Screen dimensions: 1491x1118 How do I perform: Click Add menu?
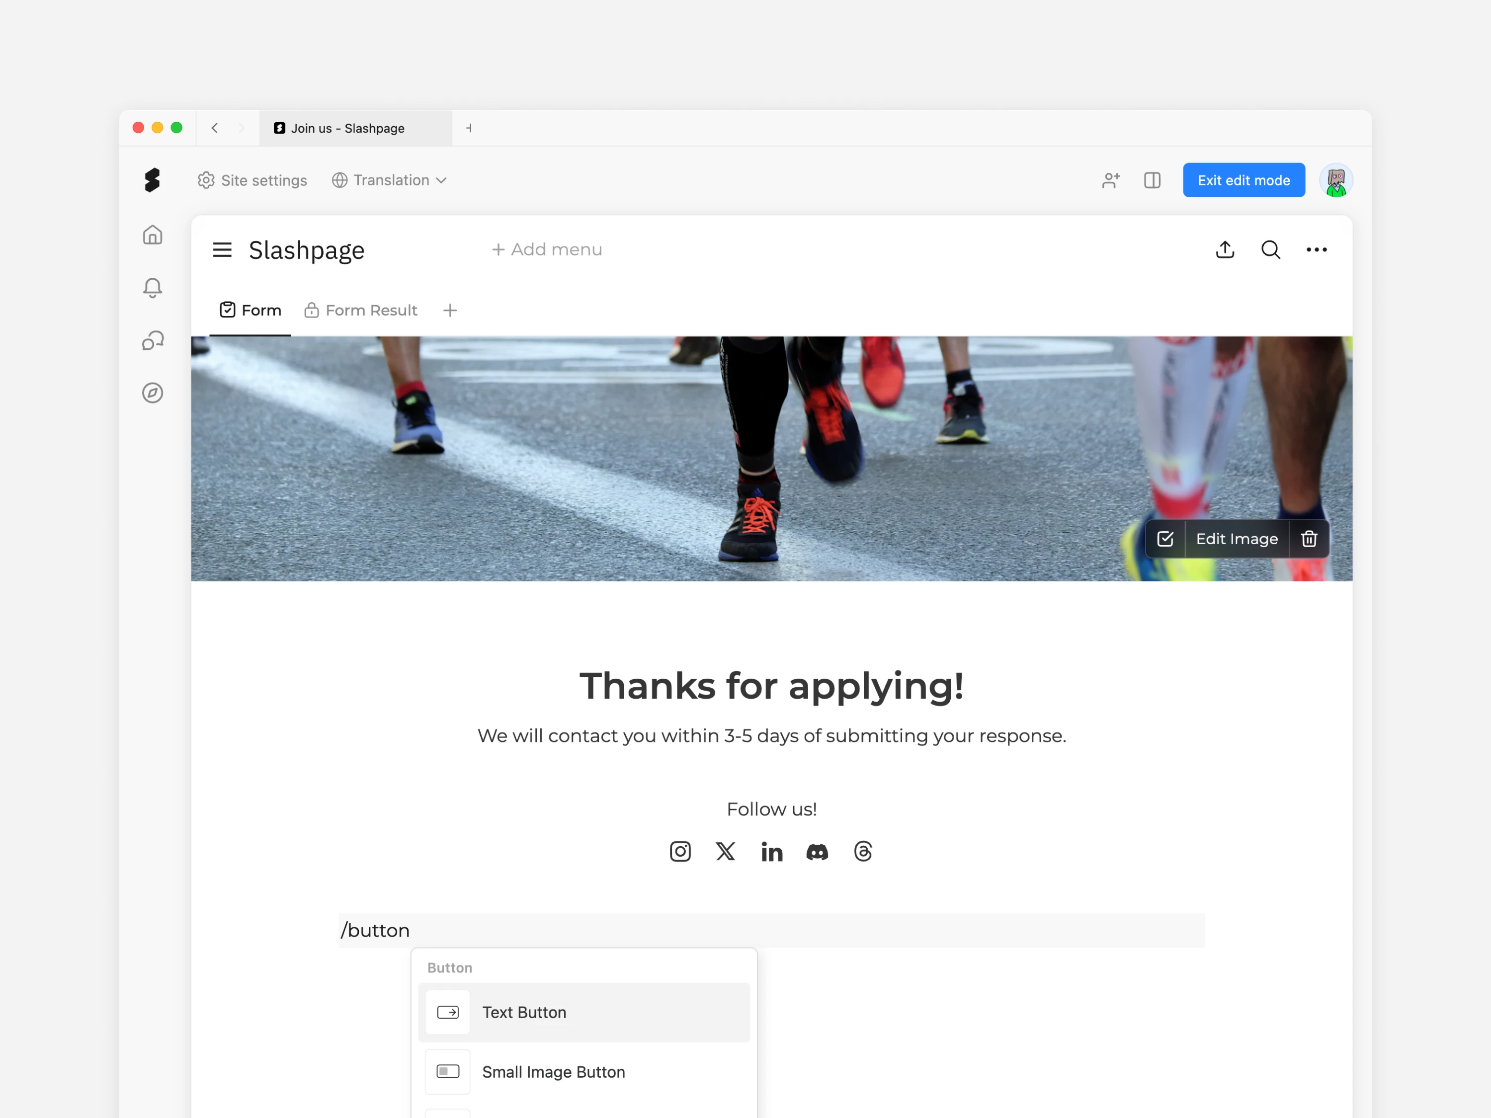547,249
